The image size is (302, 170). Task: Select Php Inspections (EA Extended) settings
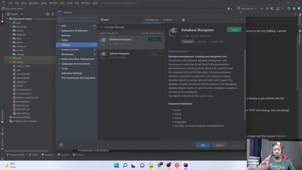coord(78,78)
